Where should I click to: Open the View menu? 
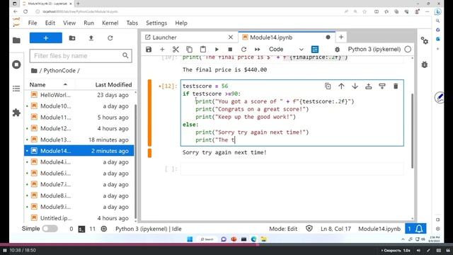tap(69, 23)
